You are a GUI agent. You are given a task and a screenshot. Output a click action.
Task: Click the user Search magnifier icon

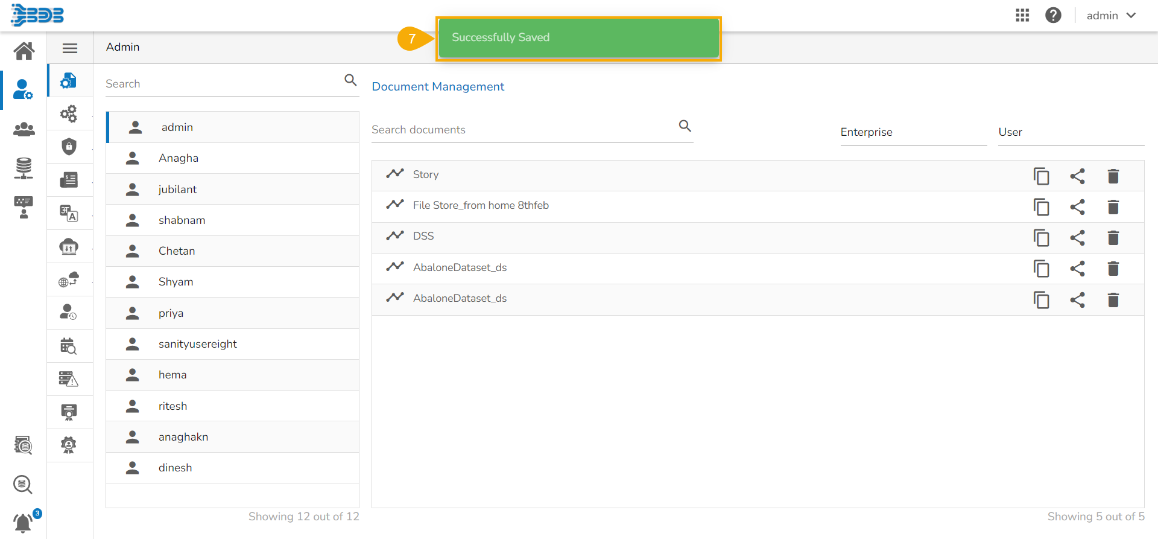click(x=350, y=80)
